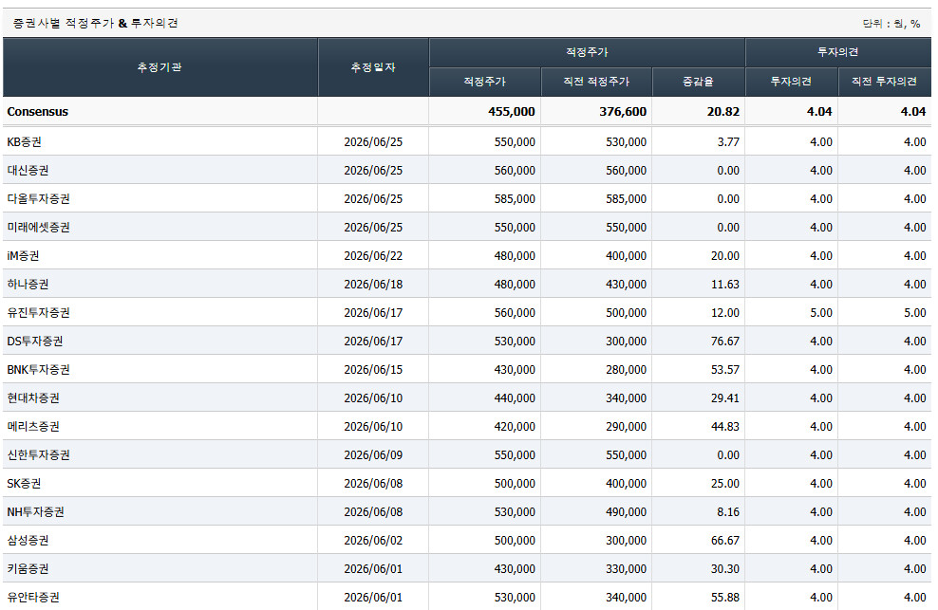Click the 추정기관 column header

[x=159, y=67]
